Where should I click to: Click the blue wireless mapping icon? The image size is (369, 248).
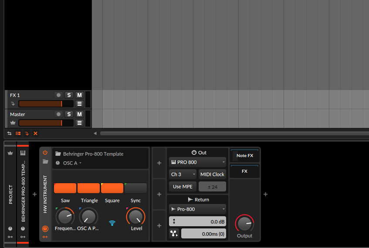pyautogui.click(x=112, y=223)
